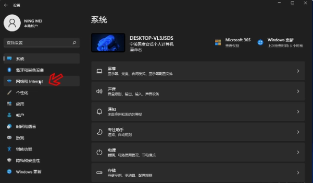
Task: Click the DESKTOP-VL3JSDS computer name
Action: [x=151, y=38]
